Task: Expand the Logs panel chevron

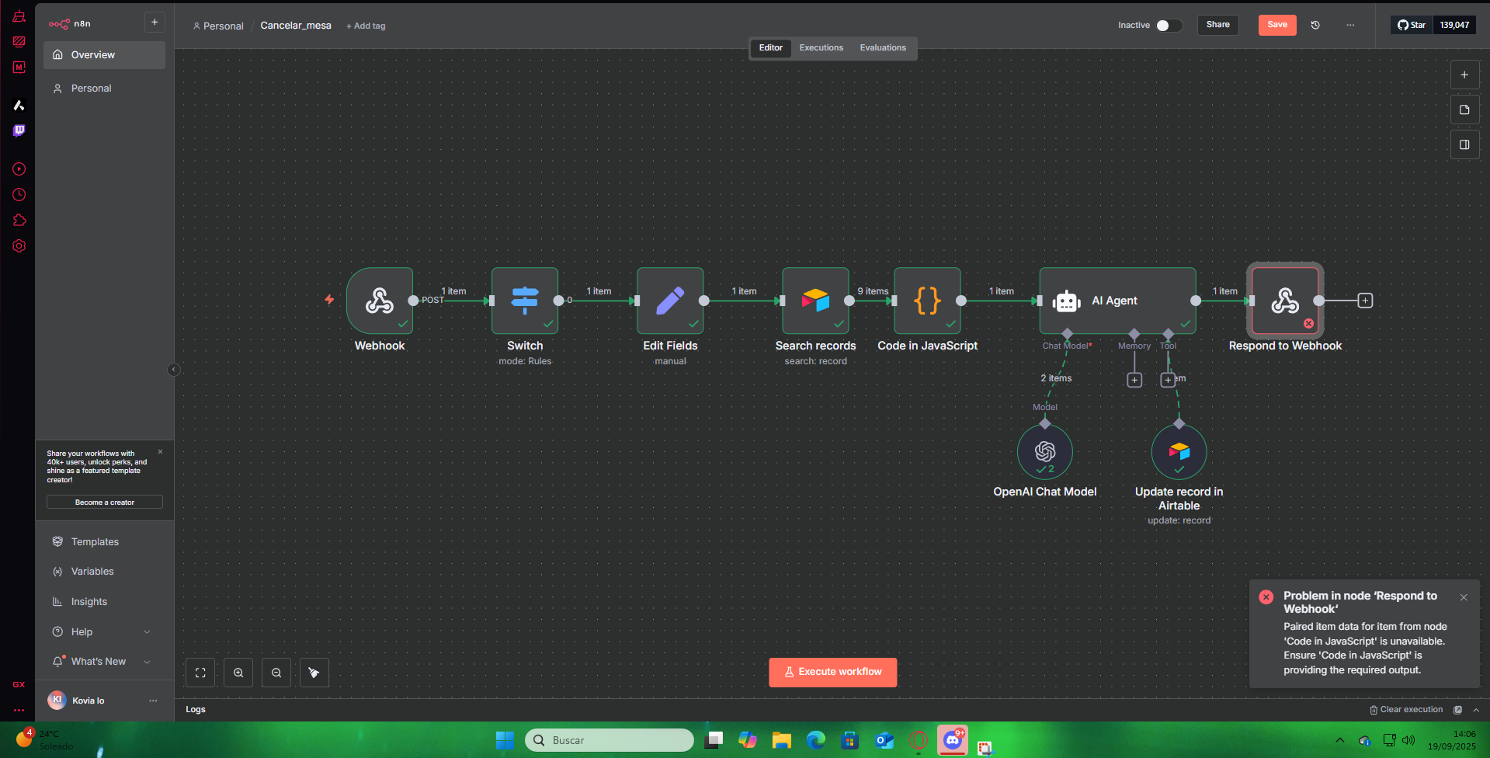Action: coord(1476,710)
